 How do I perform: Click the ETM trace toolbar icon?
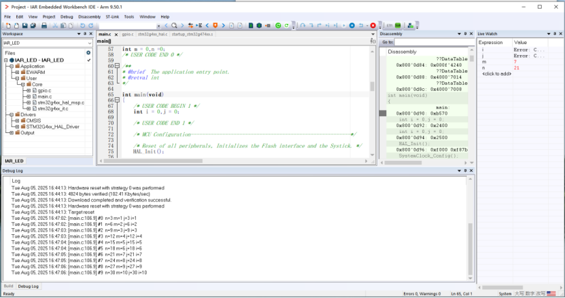[389, 26]
